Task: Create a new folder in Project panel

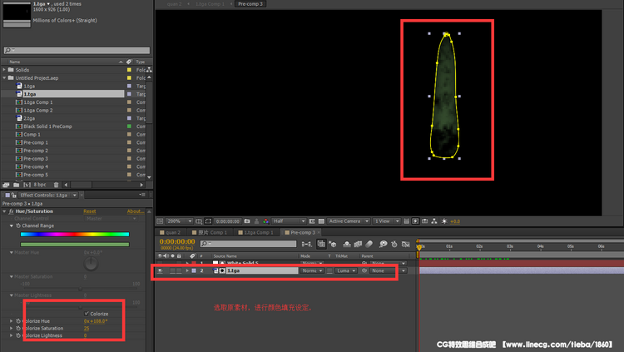Action: click(x=17, y=185)
